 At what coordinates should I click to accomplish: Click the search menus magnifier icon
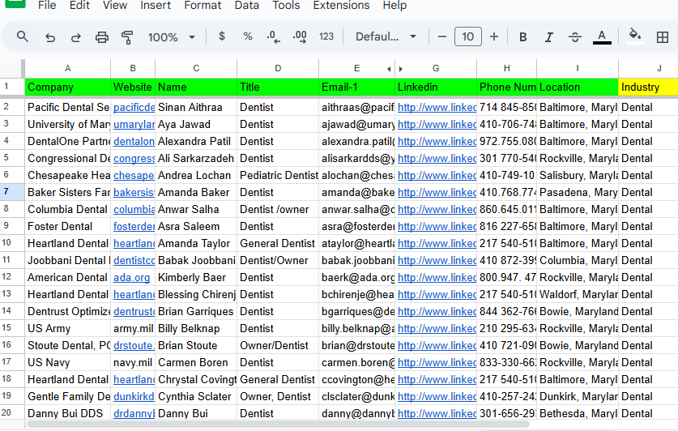[x=23, y=36]
